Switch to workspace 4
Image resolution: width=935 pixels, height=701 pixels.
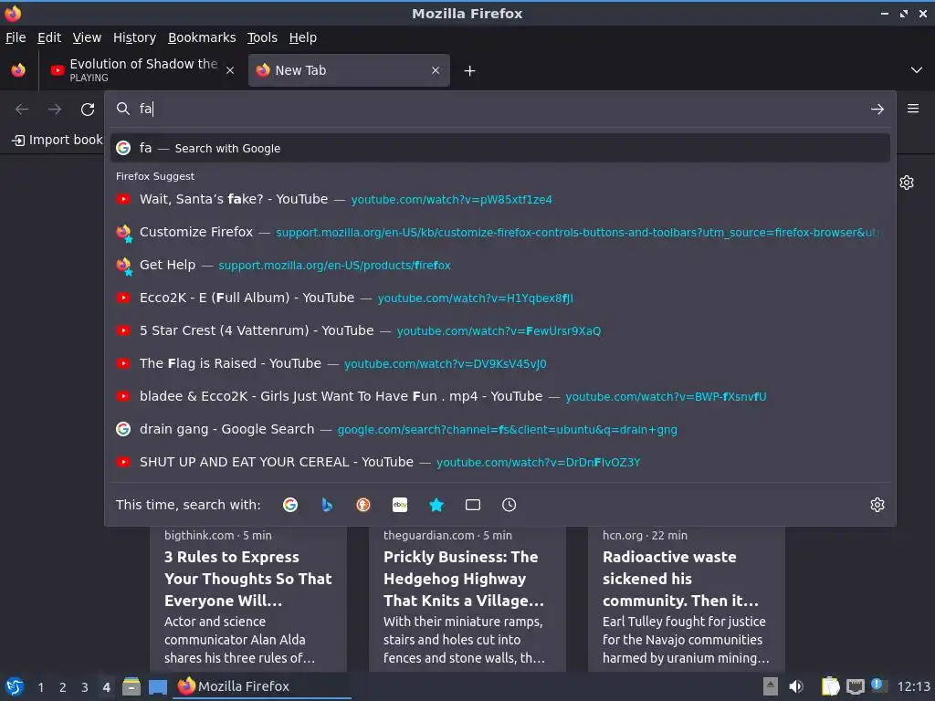tap(106, 687)
